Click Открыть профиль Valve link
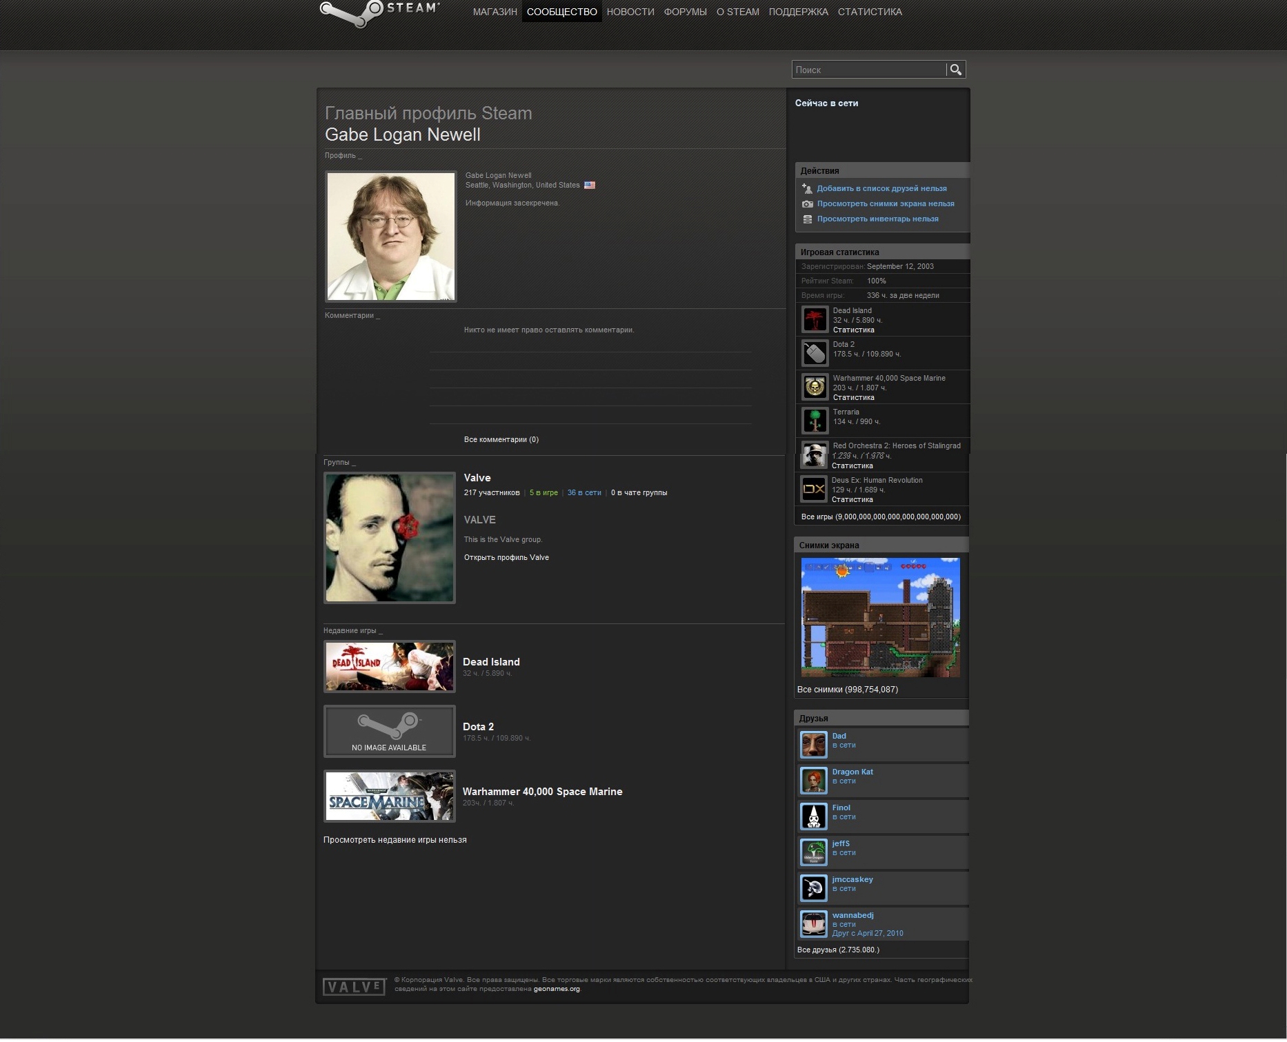 (x=506, y=557)
